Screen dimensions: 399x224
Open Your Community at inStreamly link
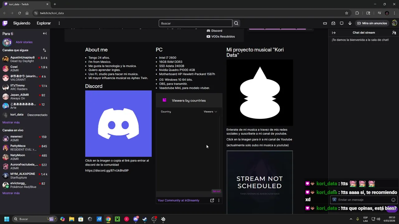178,200
